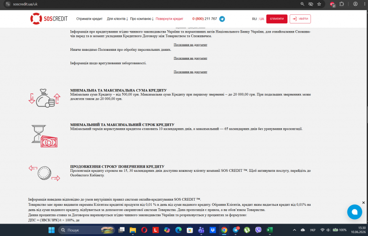Click the OneDrive cloud tray icon
This screenshot has width=368, height=236.
(x=303, y=230)
